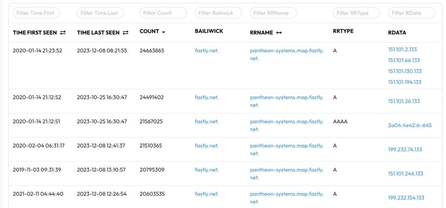Select last-seen timestamp 2023-12-08 08:21:55
The height and width of the screenshot is (208, 446).
pyautogui.click(x=102, y=51)
